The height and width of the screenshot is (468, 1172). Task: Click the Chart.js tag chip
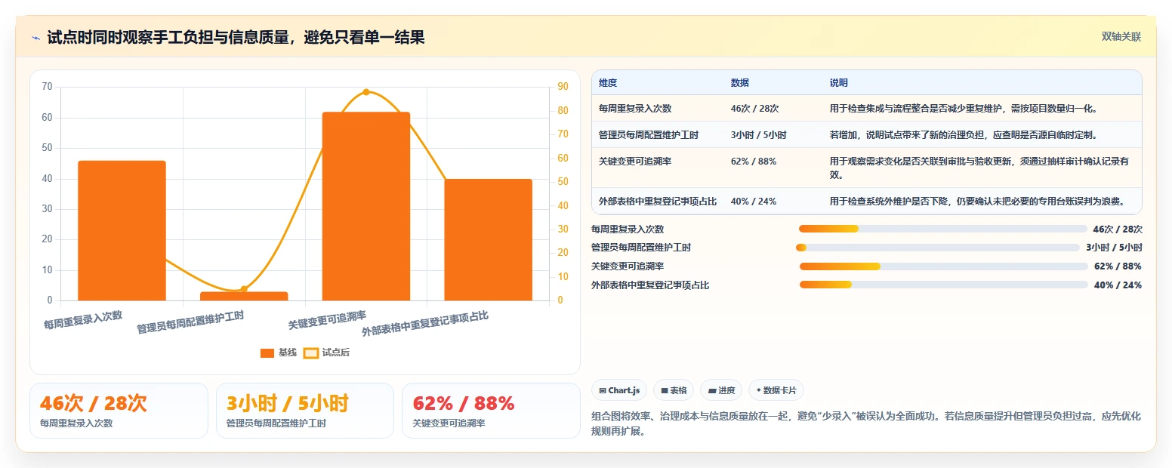point(619,390)
